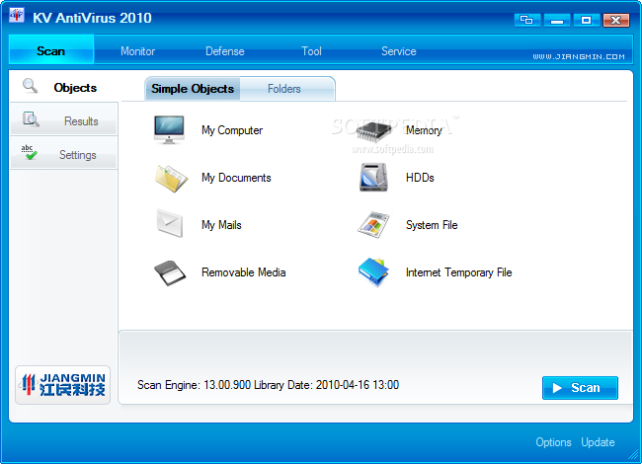Click the Results report icon
Image resolution: width=642 pixels, height=464 pixels.
[31, 119]
